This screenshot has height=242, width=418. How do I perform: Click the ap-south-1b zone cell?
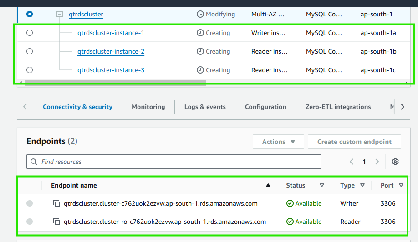point(378,51)
